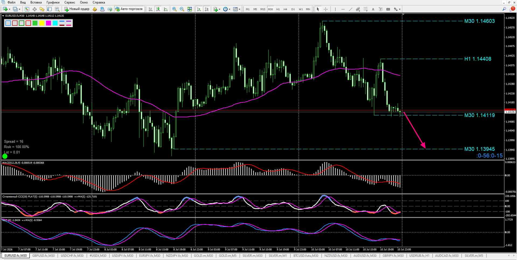Toggle the Terminal panel button
Viewport: 517px width, 260px height.
pos(50,9)
